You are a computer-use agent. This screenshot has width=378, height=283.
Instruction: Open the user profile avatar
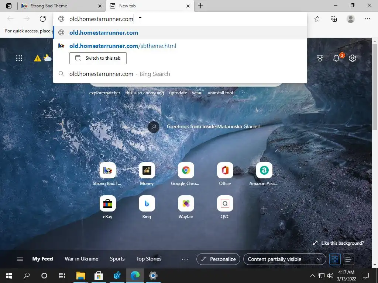(x=351, y=19)
